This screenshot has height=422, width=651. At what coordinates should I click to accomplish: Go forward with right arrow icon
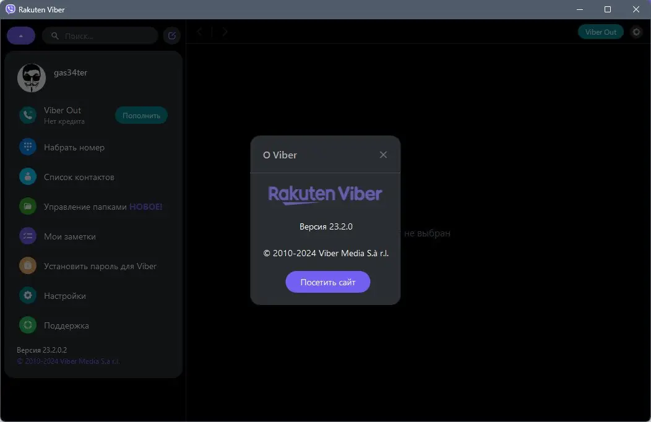pyautogui.click(x=225, y=32)
